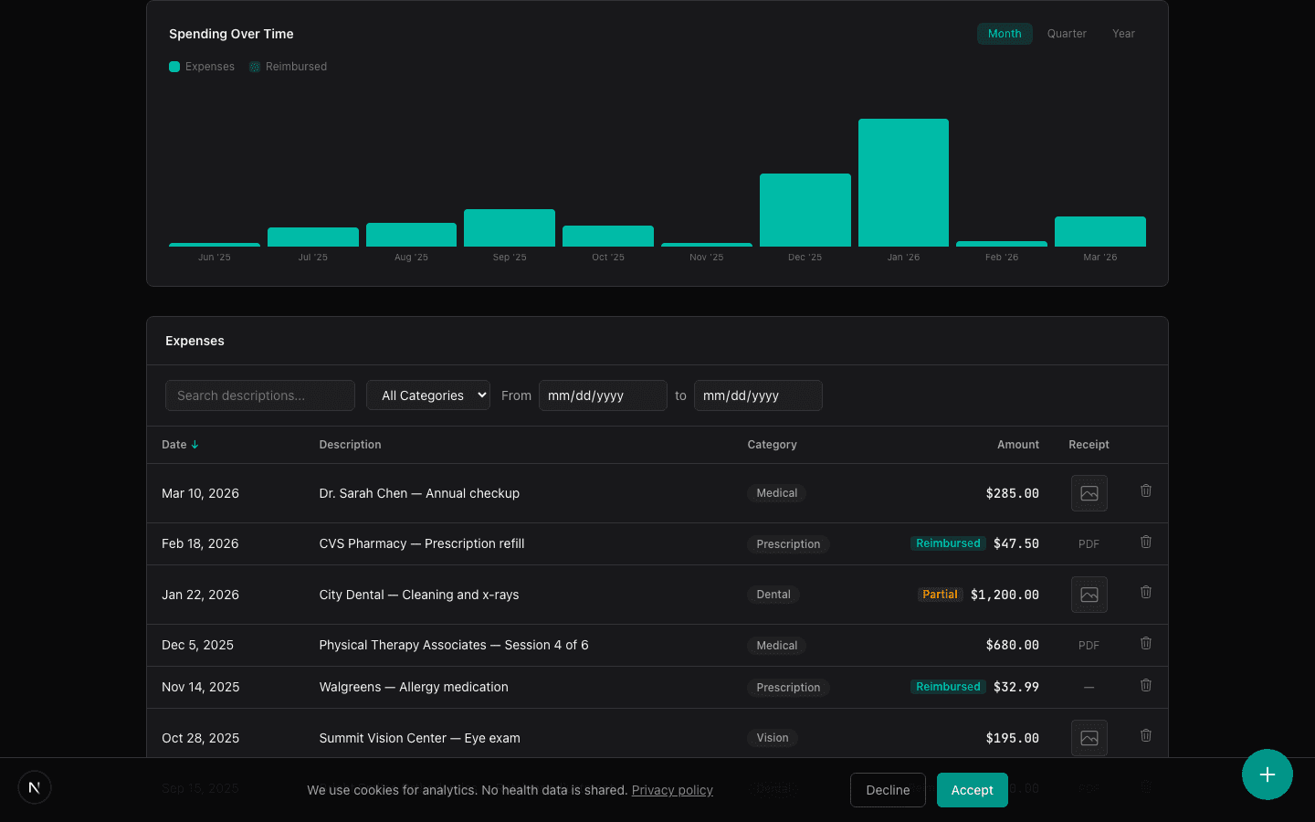Image resolution: width=1315 pixels, height=822 pixels.
Task: Open receipt image for City Dental
Action: pos(1089,595)
